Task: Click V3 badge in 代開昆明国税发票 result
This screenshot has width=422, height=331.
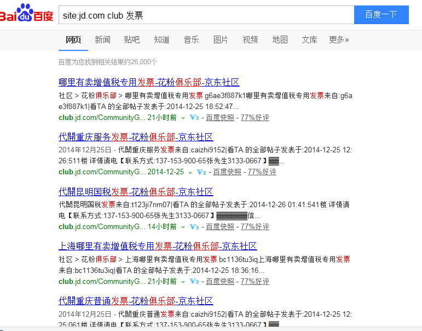Action: click(194, 227)
